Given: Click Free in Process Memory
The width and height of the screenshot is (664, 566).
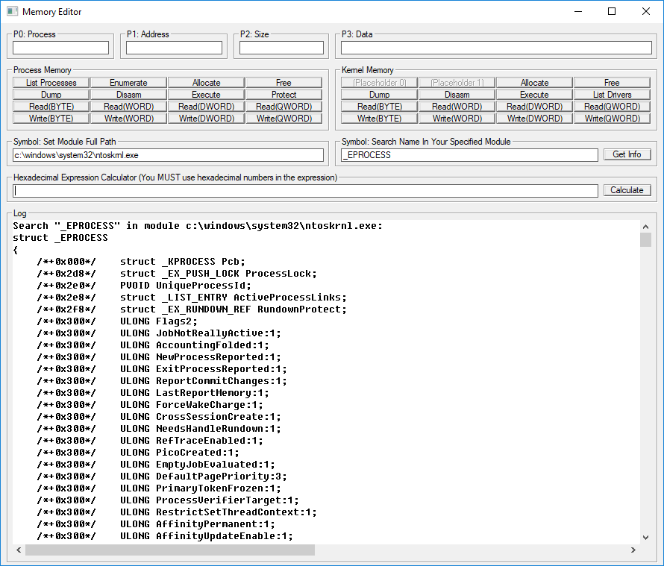Looking at the screenshot, I should [x=284, y=83].
